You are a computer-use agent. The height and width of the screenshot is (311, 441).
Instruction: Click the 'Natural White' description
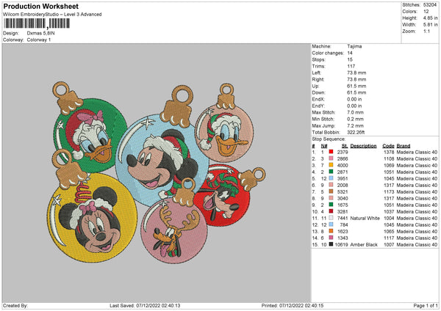click(365, 218)
